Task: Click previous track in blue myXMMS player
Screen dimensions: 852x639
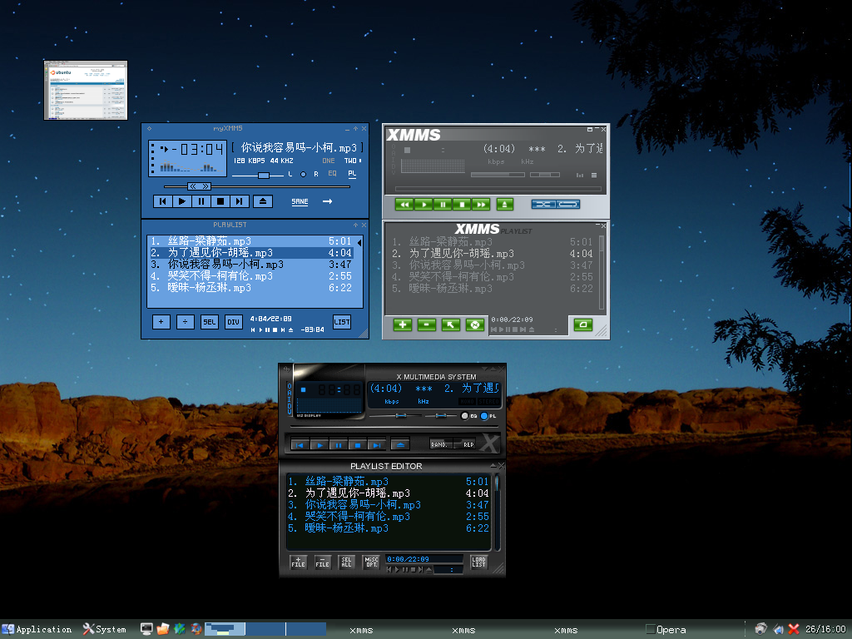Action: [x=162, y=201]
